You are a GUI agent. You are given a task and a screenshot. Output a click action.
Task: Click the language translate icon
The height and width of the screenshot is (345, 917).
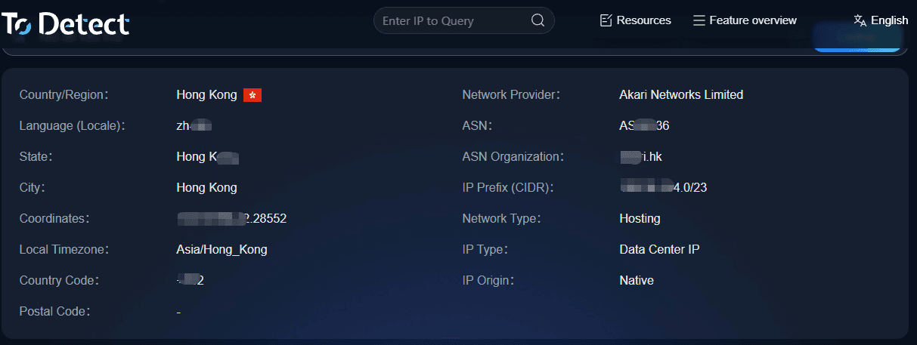(x=860, y=20)
